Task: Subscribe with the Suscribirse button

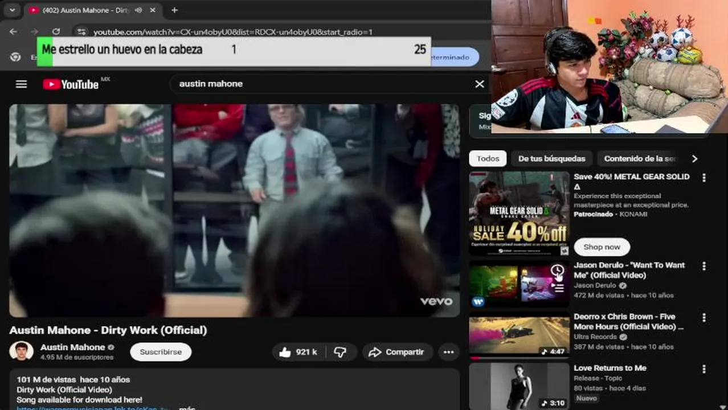Action: click(161, 352)
